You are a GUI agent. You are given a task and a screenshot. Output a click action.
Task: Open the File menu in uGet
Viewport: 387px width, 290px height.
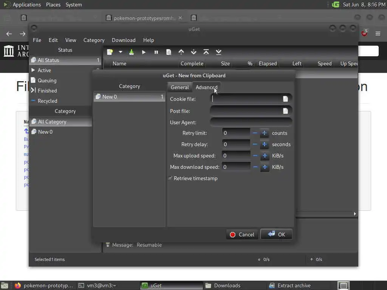pos(37,40)
